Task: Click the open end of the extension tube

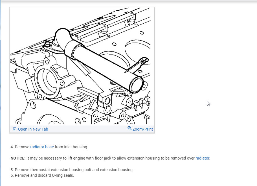Action: point(136,85)
